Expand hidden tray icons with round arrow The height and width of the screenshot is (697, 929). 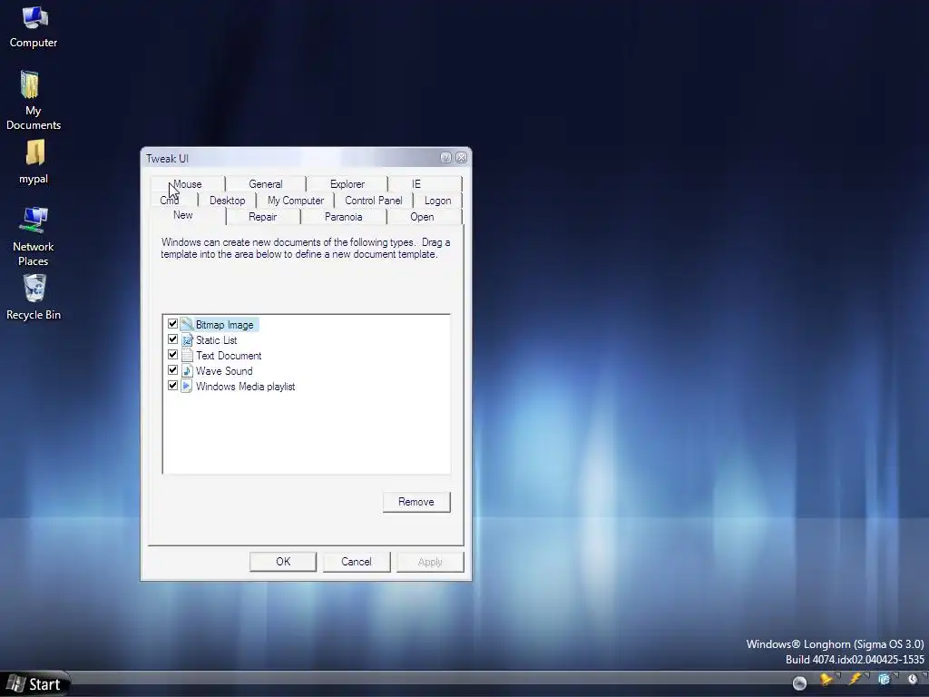[799, 683]
